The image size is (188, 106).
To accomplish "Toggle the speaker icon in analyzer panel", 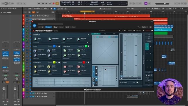I will tap(116, 37).
